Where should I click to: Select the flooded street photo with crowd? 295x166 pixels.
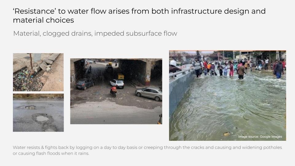tap(227, 95)
